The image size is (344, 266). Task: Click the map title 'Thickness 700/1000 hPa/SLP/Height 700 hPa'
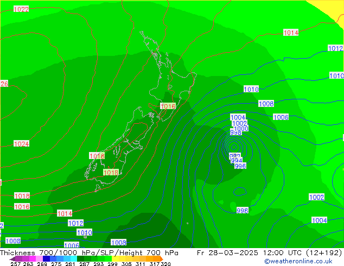pyautogui.click(x=89, y=252)
